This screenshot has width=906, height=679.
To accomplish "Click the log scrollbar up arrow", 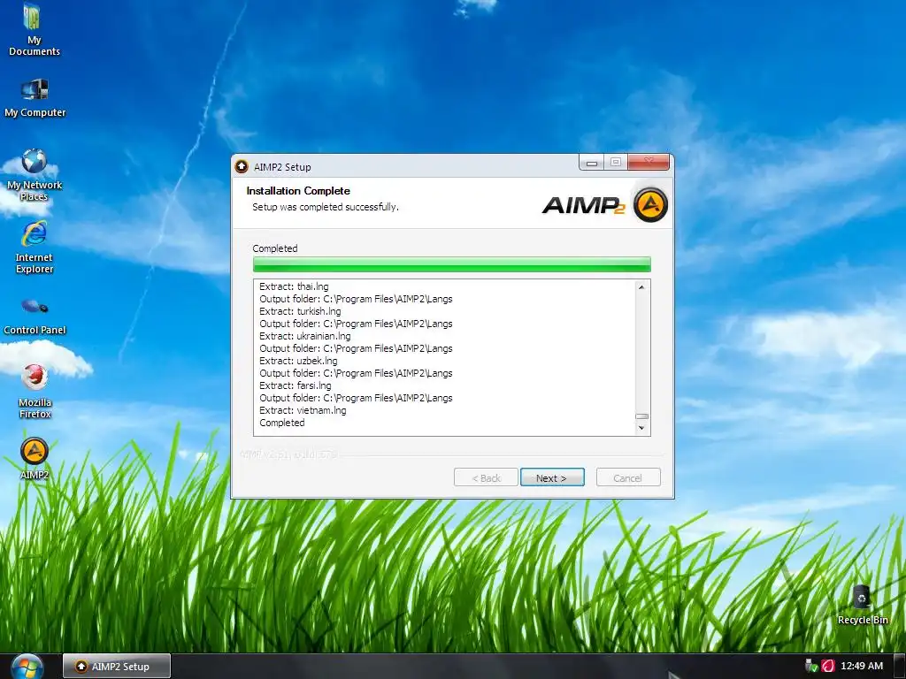I will pos(641,287).
